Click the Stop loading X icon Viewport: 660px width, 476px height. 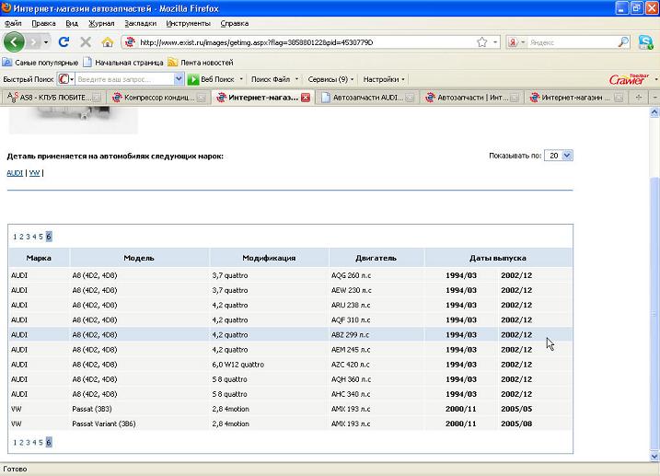[86, 42]
